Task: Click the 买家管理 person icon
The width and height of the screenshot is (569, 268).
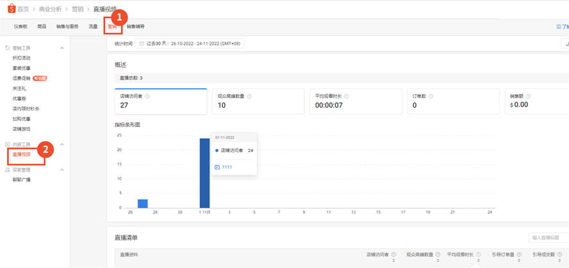Action: pyautogui.click(x=8, y=170)
